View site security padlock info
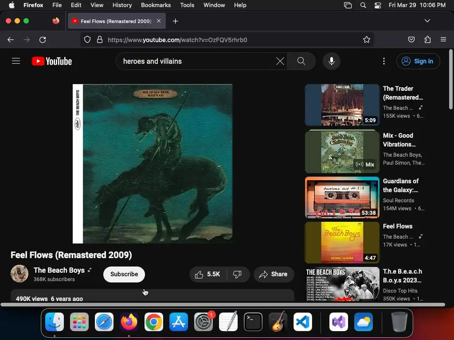The width and height of the screenshot is (454, 340). [x=100, y=39]
